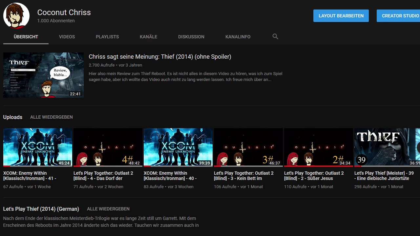420x236 pixels.
Task: Click the featured video description text
Action: click(x=185, y=77)
